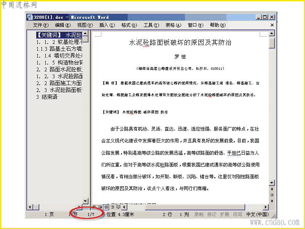Click the horizontal scrollbar left arrow
The height and width of the screenshot is (229, 305).
(x=124, y=206)
